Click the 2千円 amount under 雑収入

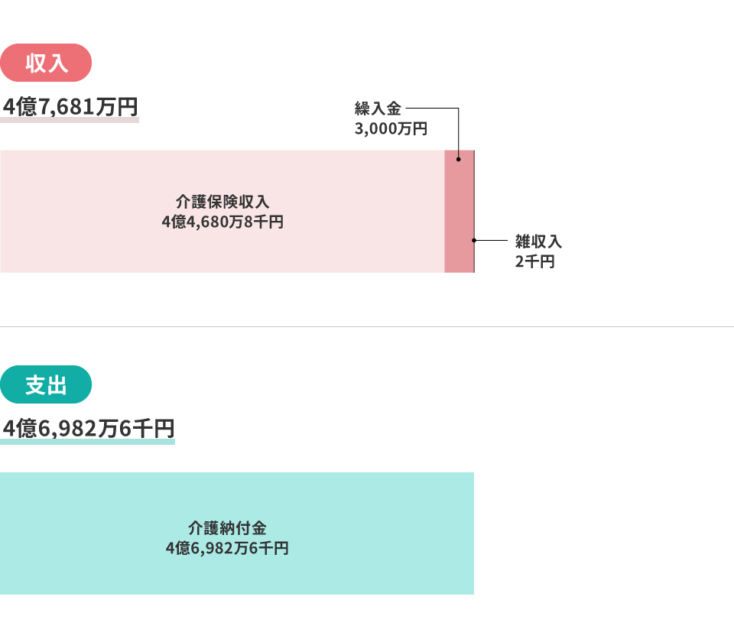coord(534,261)
